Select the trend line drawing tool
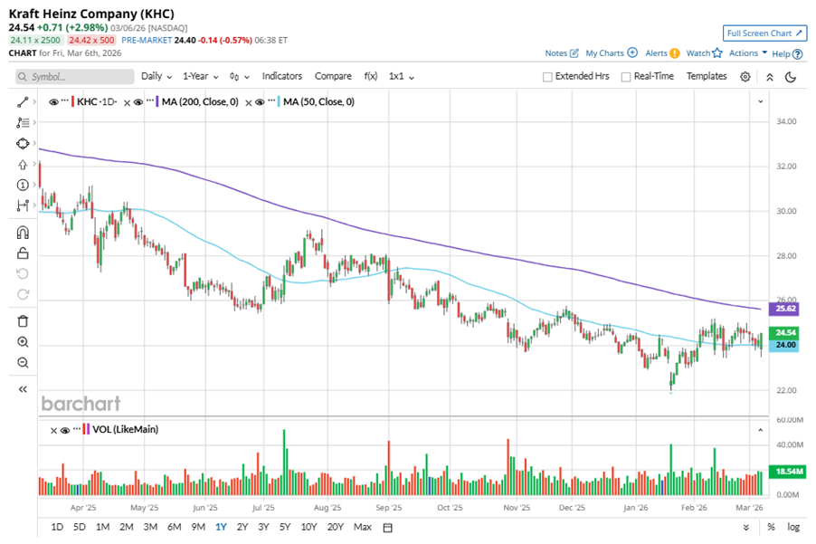Image resolution: width=816 pixels, height=544 pixels. coord(23,102)
